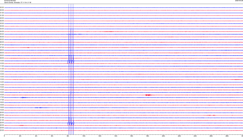
Task: Click the 28m axis tick label
Action: 227,136
